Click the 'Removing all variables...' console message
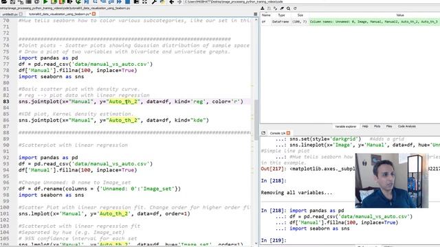 pyautogui.click(x=296, y=193)
